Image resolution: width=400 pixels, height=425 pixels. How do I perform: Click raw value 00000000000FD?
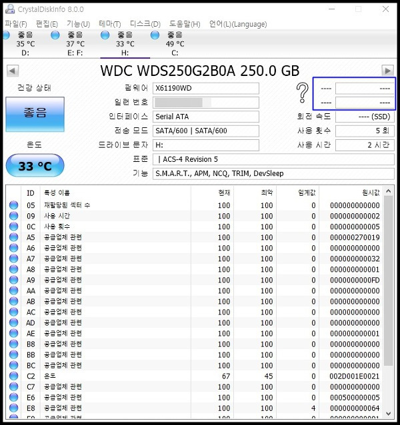click(x=355, y=280)
